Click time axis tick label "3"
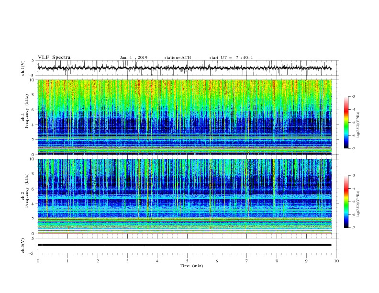379x293 pixels. click(x=127, y=261)
